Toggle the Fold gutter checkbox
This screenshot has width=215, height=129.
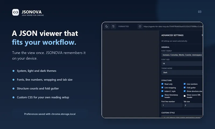coord(185,88)
